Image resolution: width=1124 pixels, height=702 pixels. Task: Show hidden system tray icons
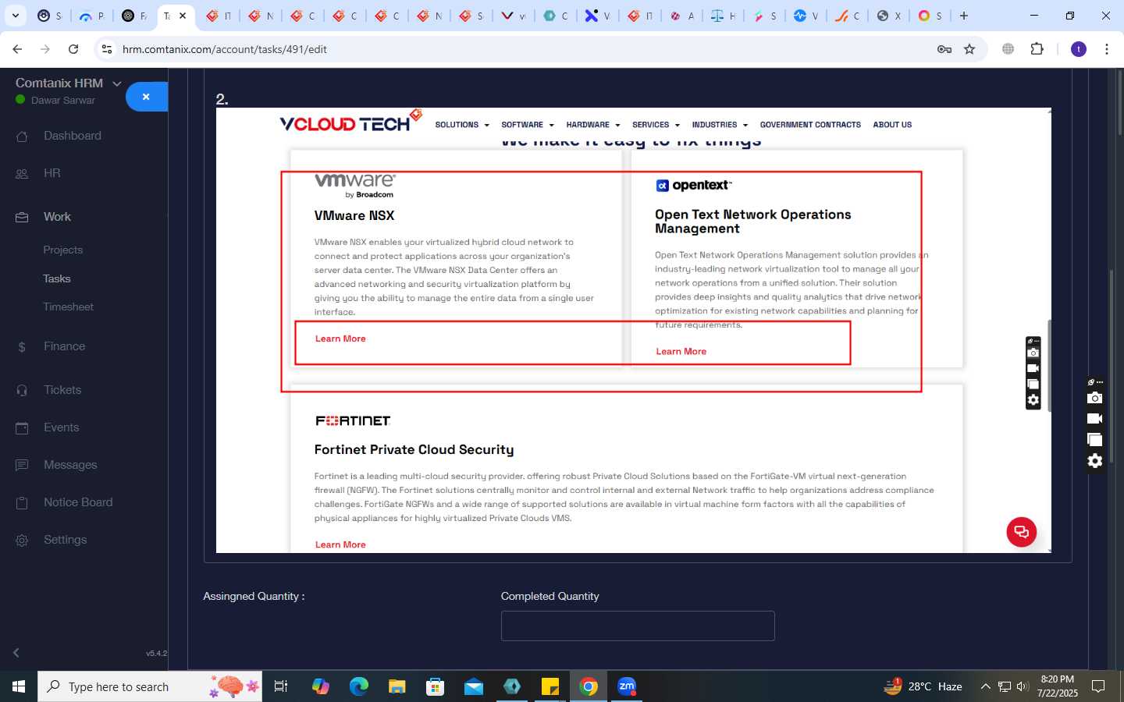click(x=985, y=686)
